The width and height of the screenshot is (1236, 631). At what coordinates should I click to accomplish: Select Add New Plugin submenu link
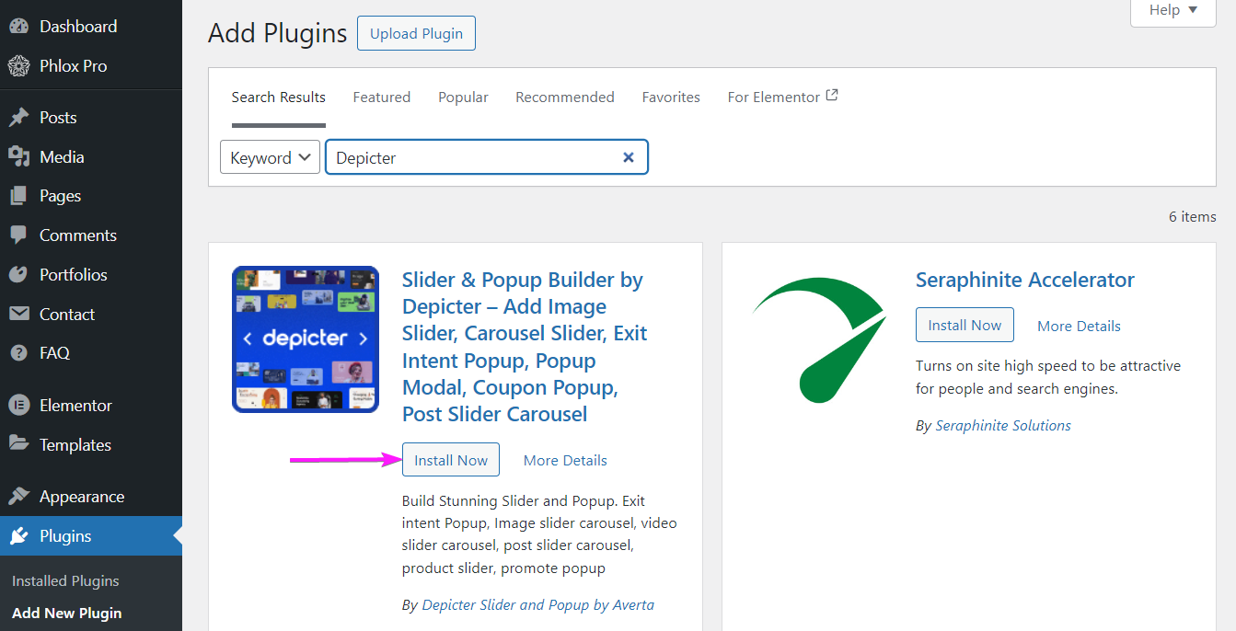[x=67, y=614]
